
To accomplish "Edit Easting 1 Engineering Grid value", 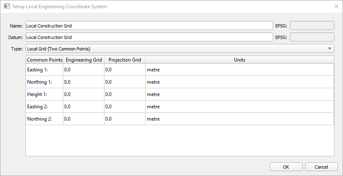I will pyautogui.click(x=83, y=70).
